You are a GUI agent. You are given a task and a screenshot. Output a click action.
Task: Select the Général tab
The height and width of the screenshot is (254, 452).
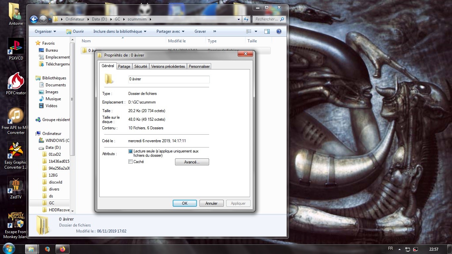point(108,66)
